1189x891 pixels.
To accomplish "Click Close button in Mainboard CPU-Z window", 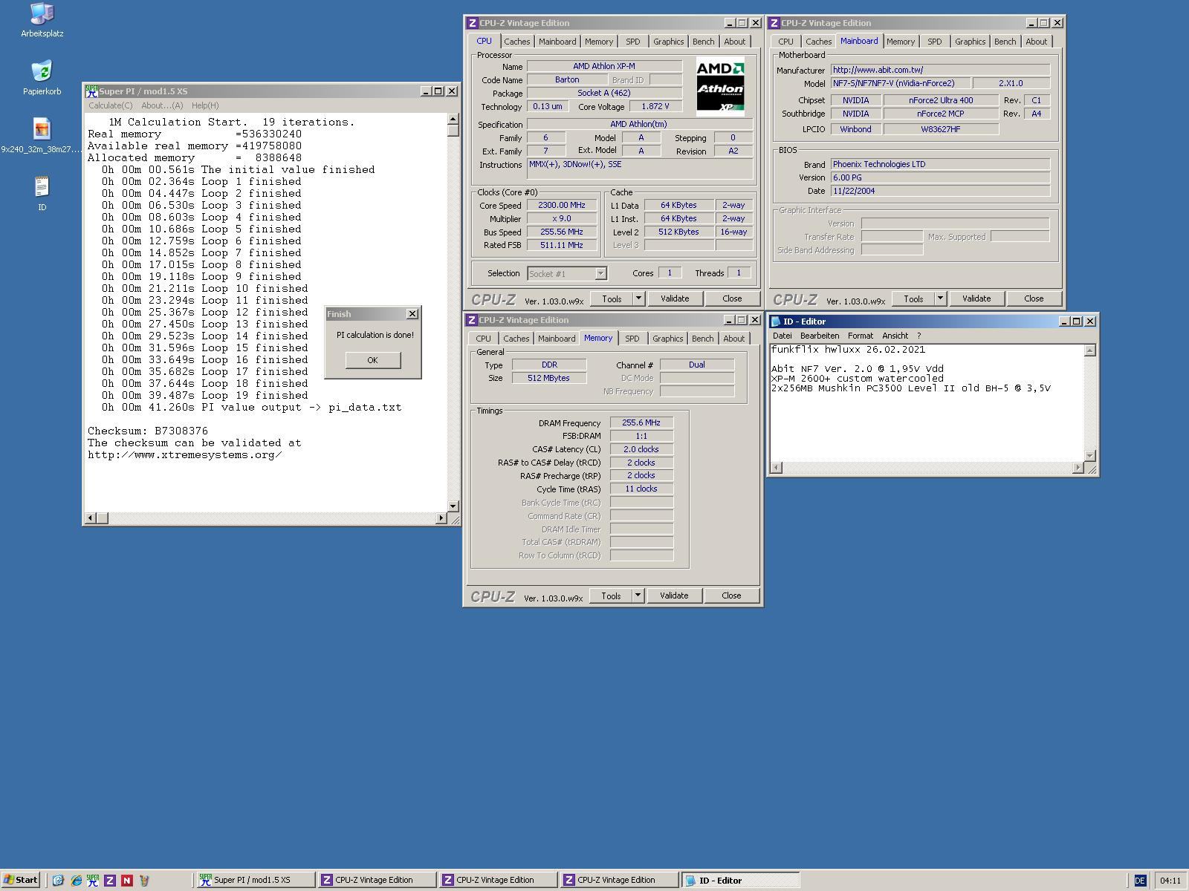I will point(1034,298).
